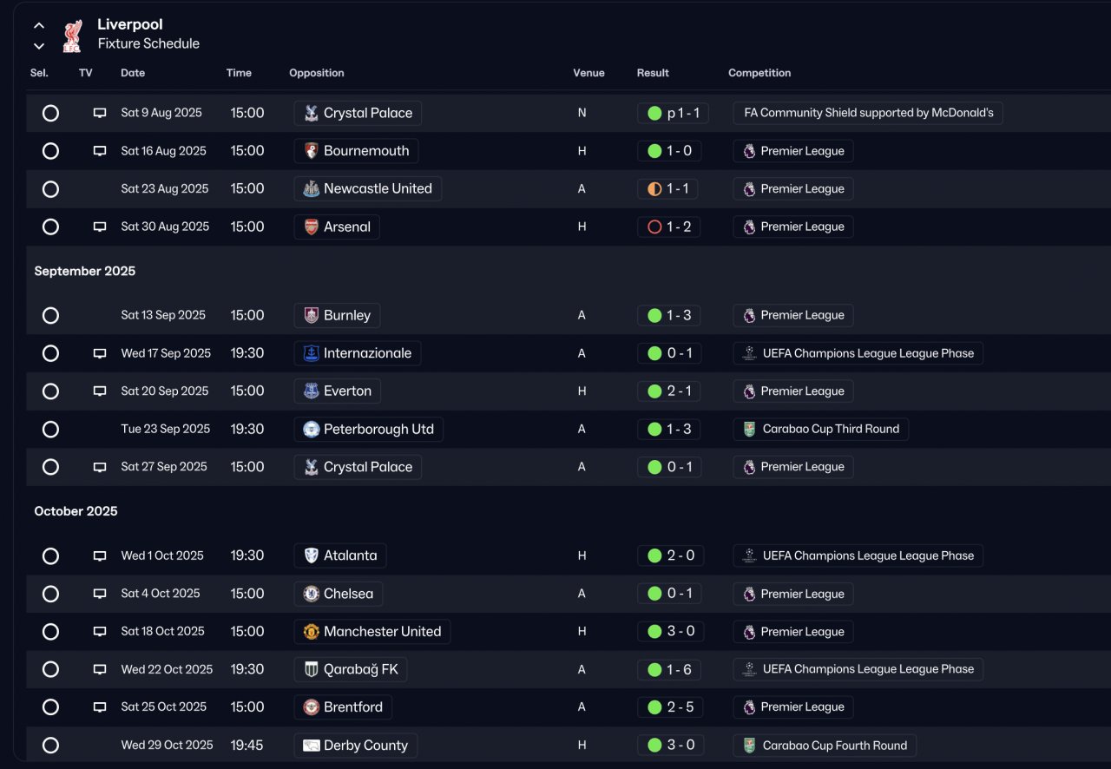Select the Derby County fixture radio button
The width and height of the screenshot is (1111, 769).
pyautogui.click(x=50, y=746)
